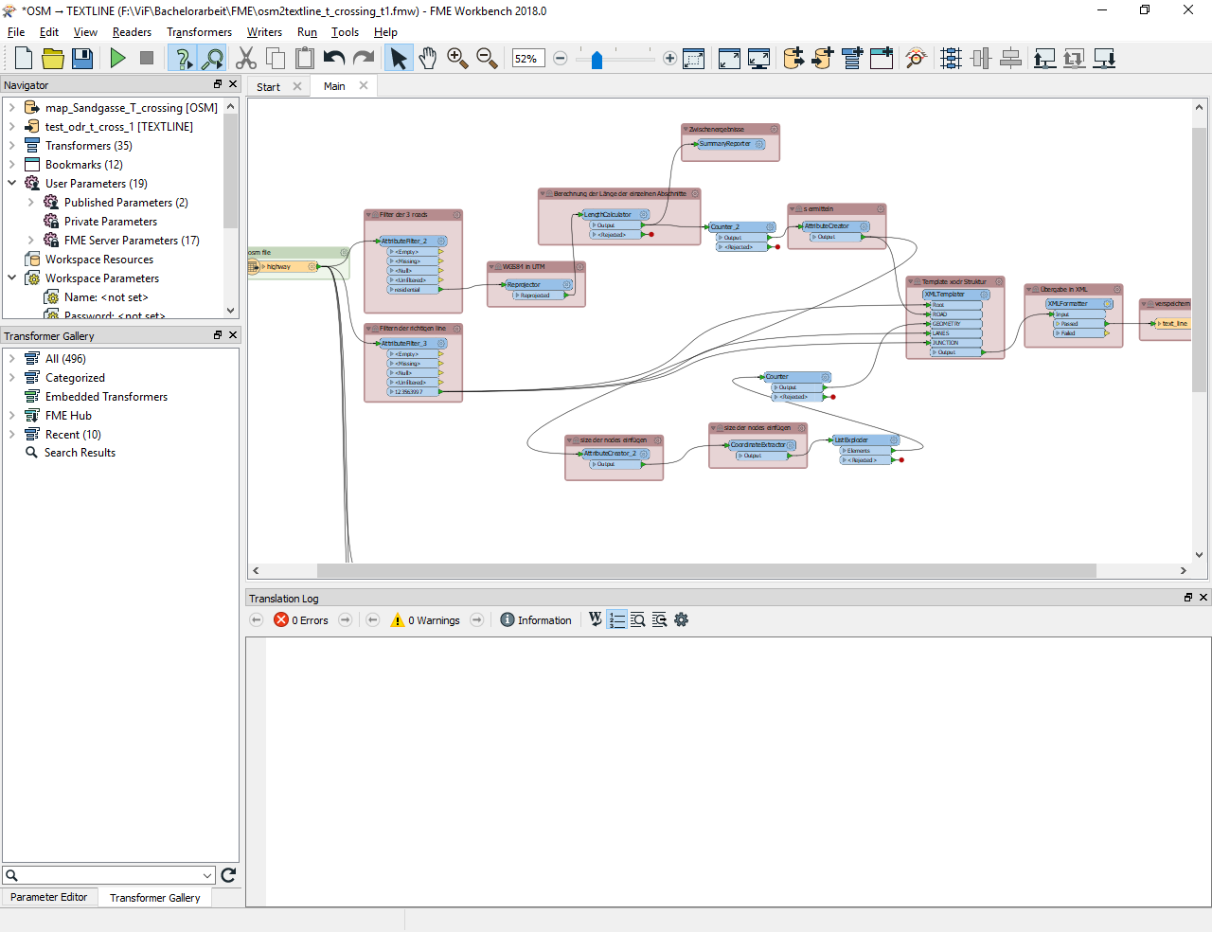Open the Readers menu

[x=132, y=32]
